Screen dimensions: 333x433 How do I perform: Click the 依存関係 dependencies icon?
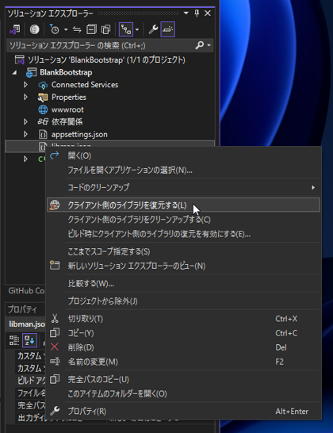coord(43,122)
